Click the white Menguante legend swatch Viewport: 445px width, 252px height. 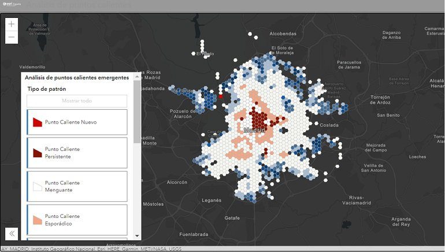point(38,187)
